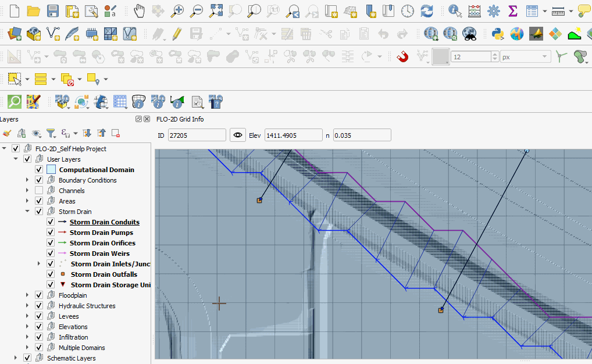Close the Layers panel
This screenshot has width=592, height=364.
[147, 119]
